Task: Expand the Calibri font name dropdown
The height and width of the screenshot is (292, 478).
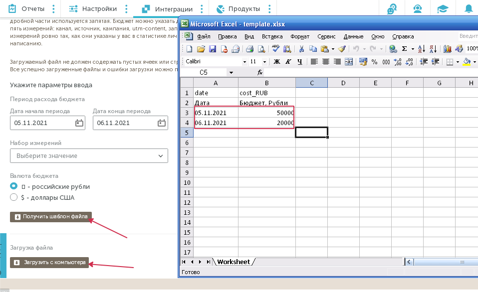Action: (244, 62)
